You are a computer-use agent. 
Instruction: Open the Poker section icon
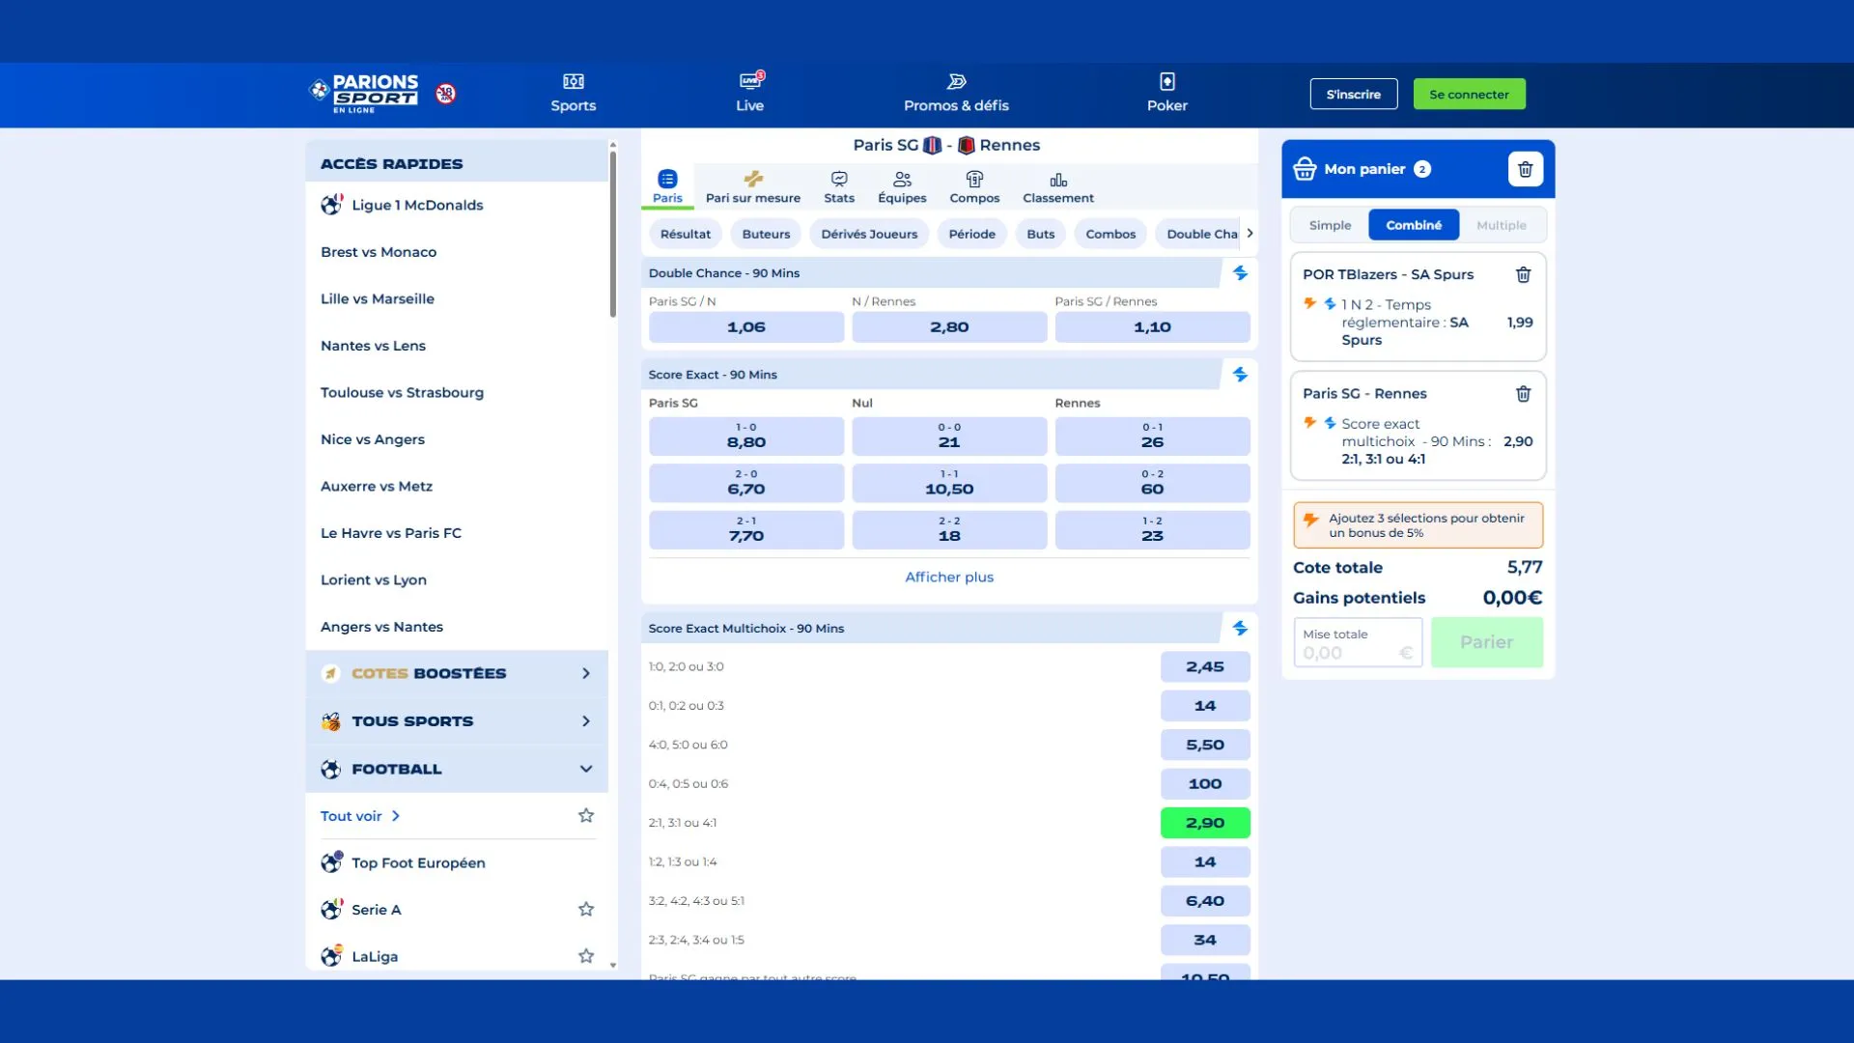[x=1166, y=82]
